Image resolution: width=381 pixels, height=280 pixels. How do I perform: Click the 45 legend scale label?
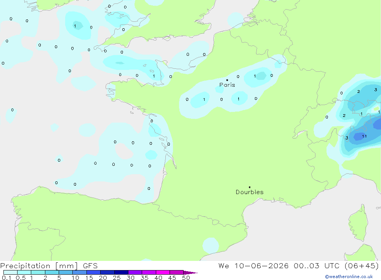[x=172, y=278]
